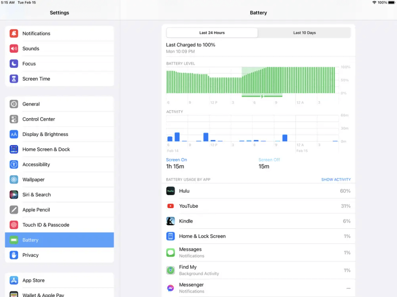Select the Last 24 Hours tab
Screen dimensions: 397x297
212,32
